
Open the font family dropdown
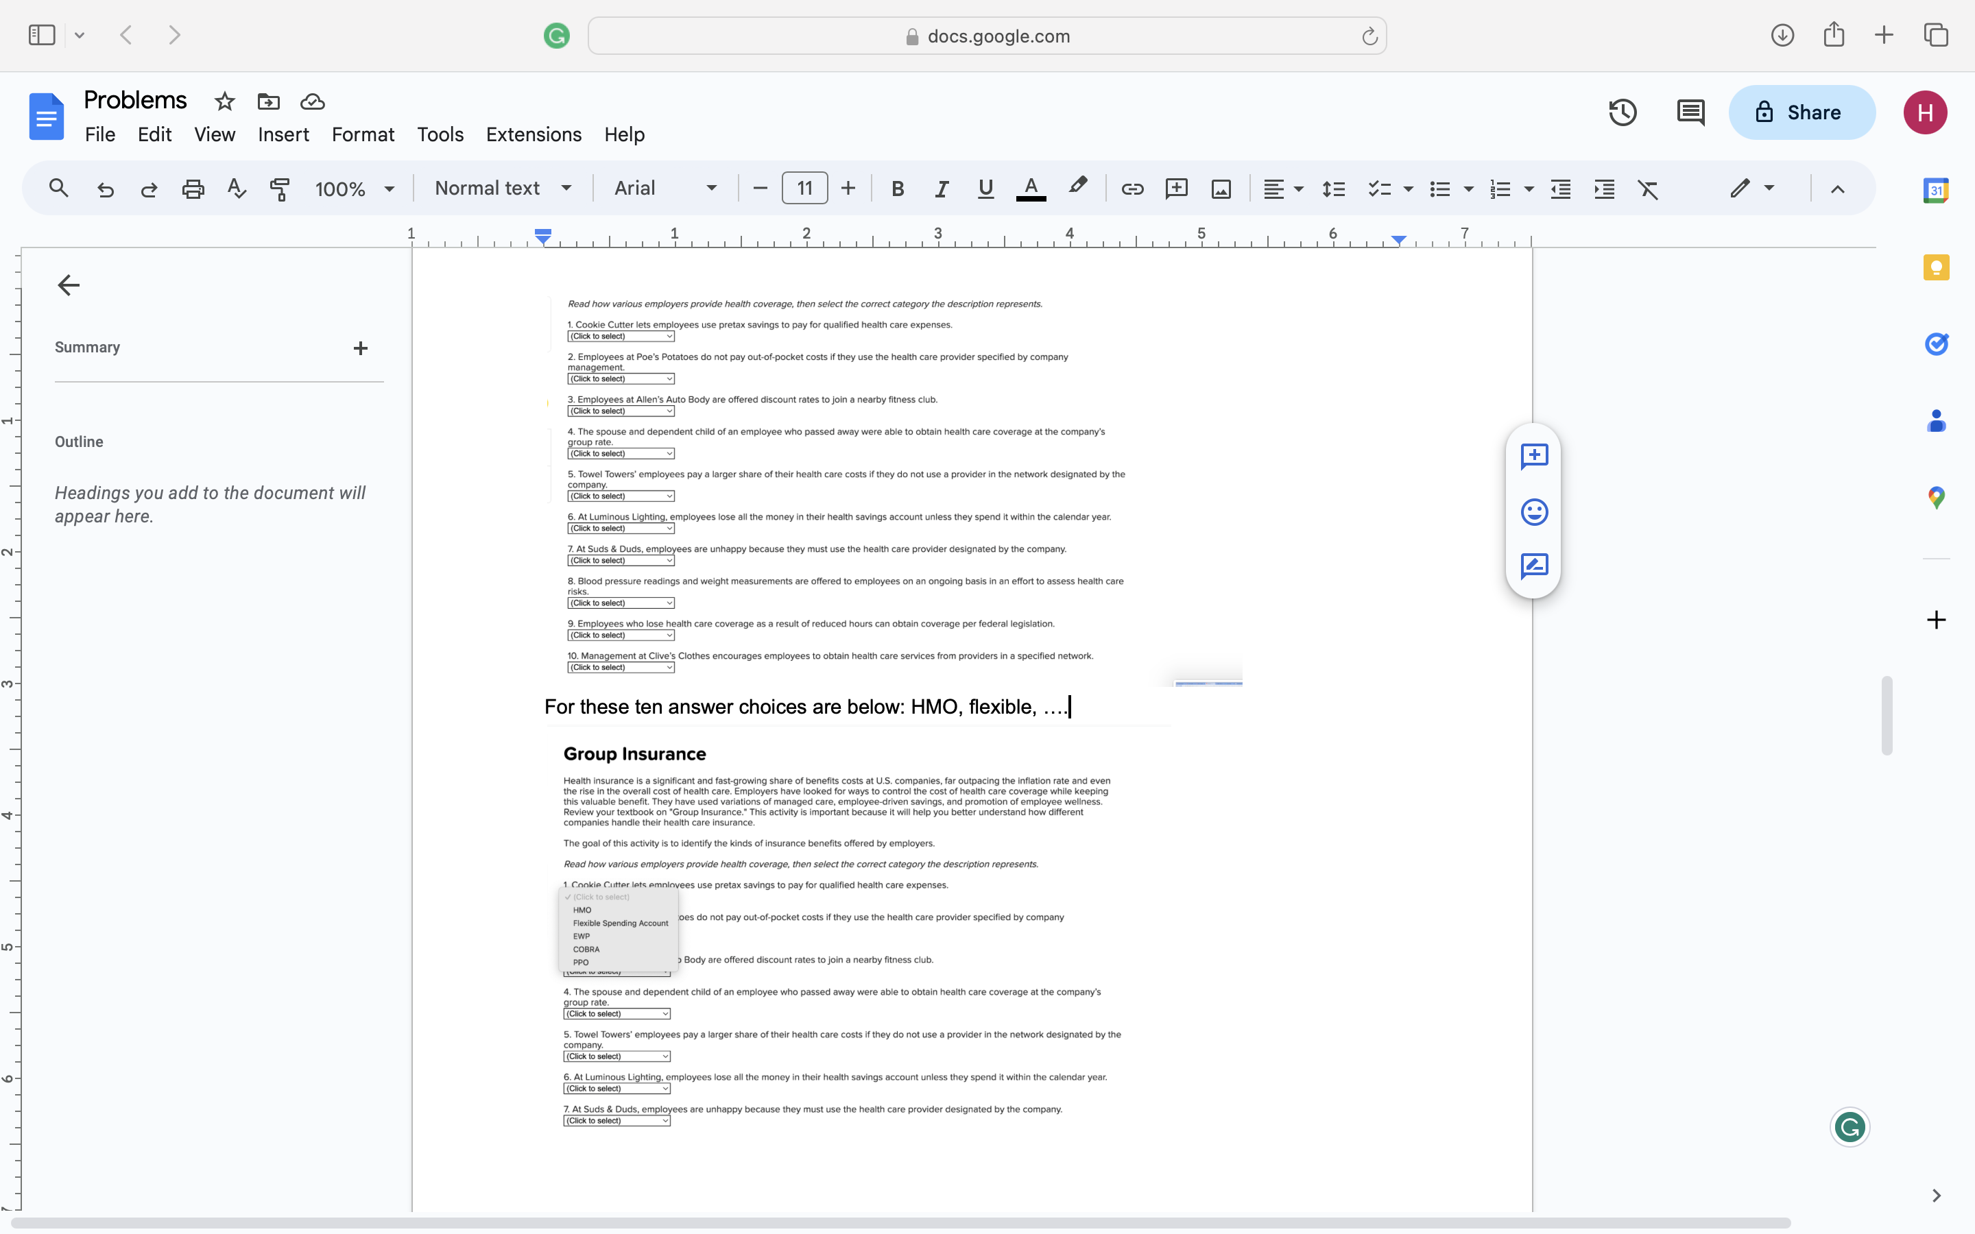pos(661,188)
